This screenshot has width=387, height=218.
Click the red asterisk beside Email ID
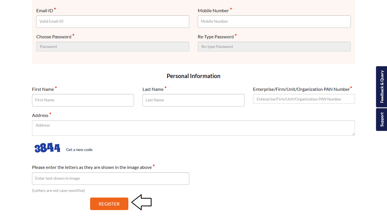55,9
